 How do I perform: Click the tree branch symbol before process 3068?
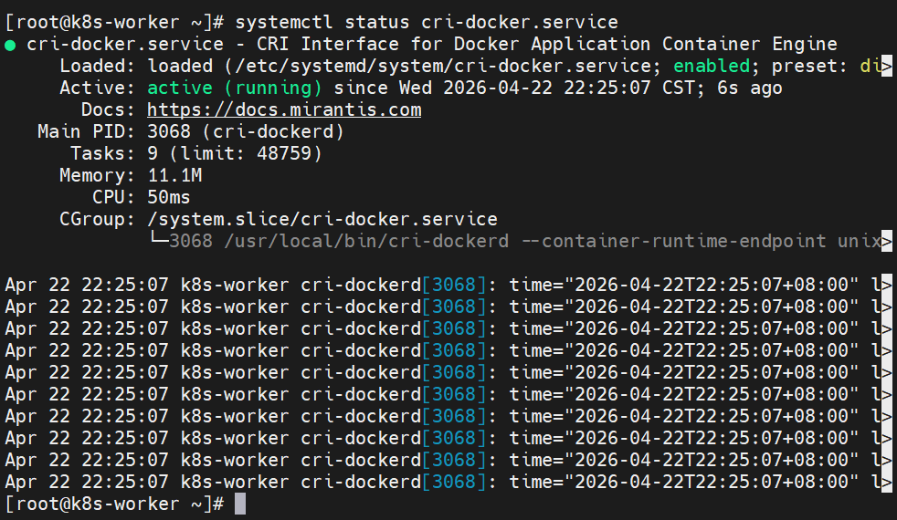tap(158, 241)
